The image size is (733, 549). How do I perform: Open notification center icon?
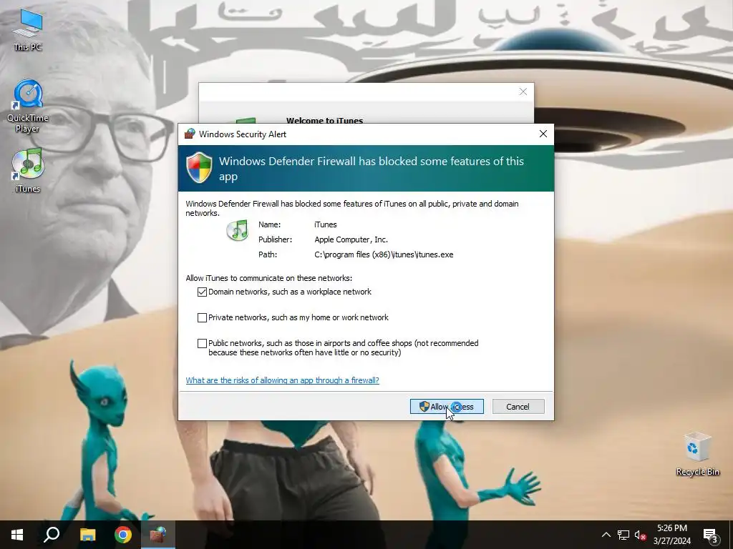pos(711,535)
